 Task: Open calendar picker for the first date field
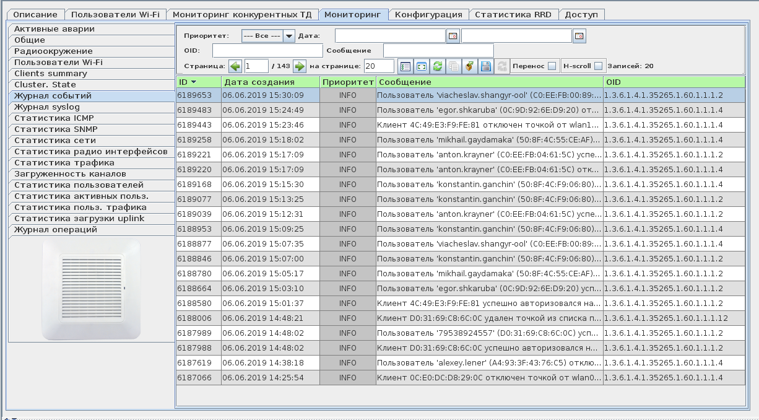(453, 37)
